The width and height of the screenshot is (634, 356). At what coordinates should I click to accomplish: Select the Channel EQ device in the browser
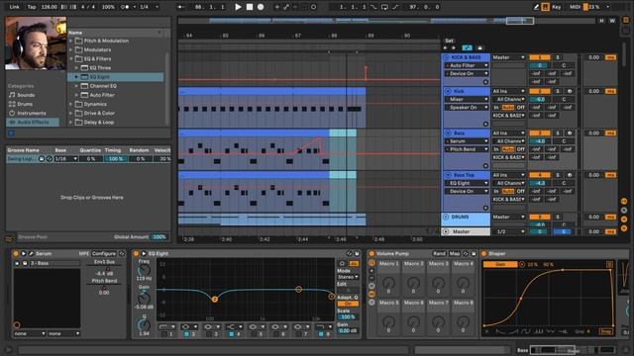[x=103, y=86]
